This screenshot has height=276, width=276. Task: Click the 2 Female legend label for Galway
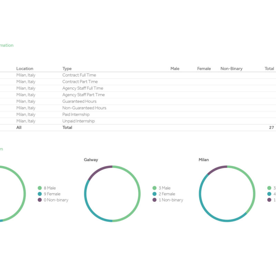coord(167,194)
